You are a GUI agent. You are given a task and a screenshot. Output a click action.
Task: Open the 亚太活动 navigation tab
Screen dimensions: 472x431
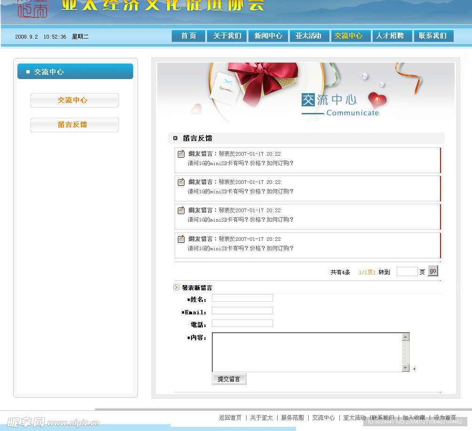(x=310, y=36)
